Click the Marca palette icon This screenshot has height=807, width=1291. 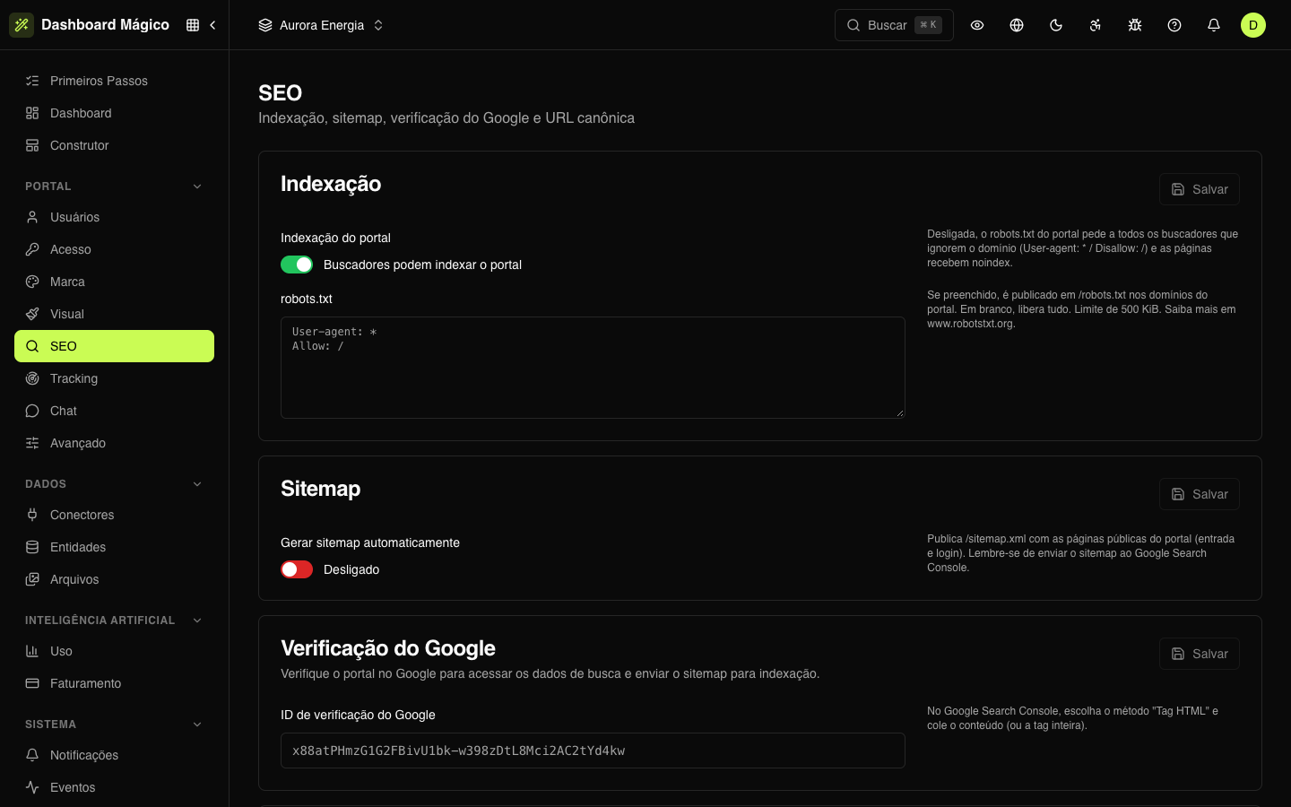[x=32, y=282]
